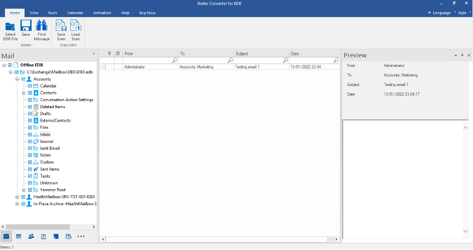Open the Find Message binoculars tool

[42, 25]
